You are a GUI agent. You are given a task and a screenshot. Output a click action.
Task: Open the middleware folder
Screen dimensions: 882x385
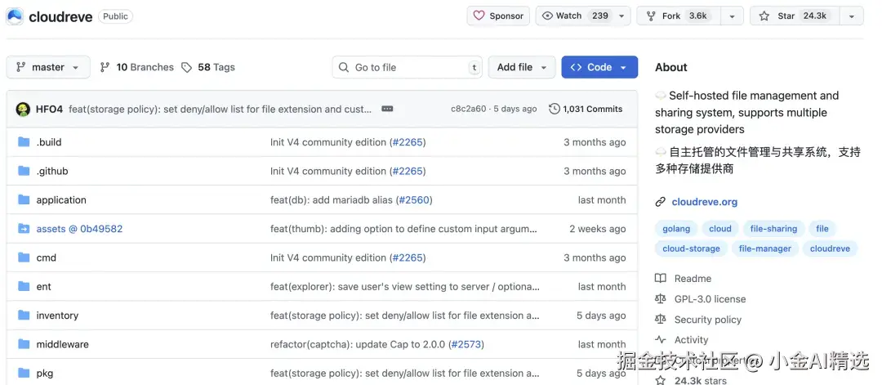pyautogui.click(x=62, y=344)
